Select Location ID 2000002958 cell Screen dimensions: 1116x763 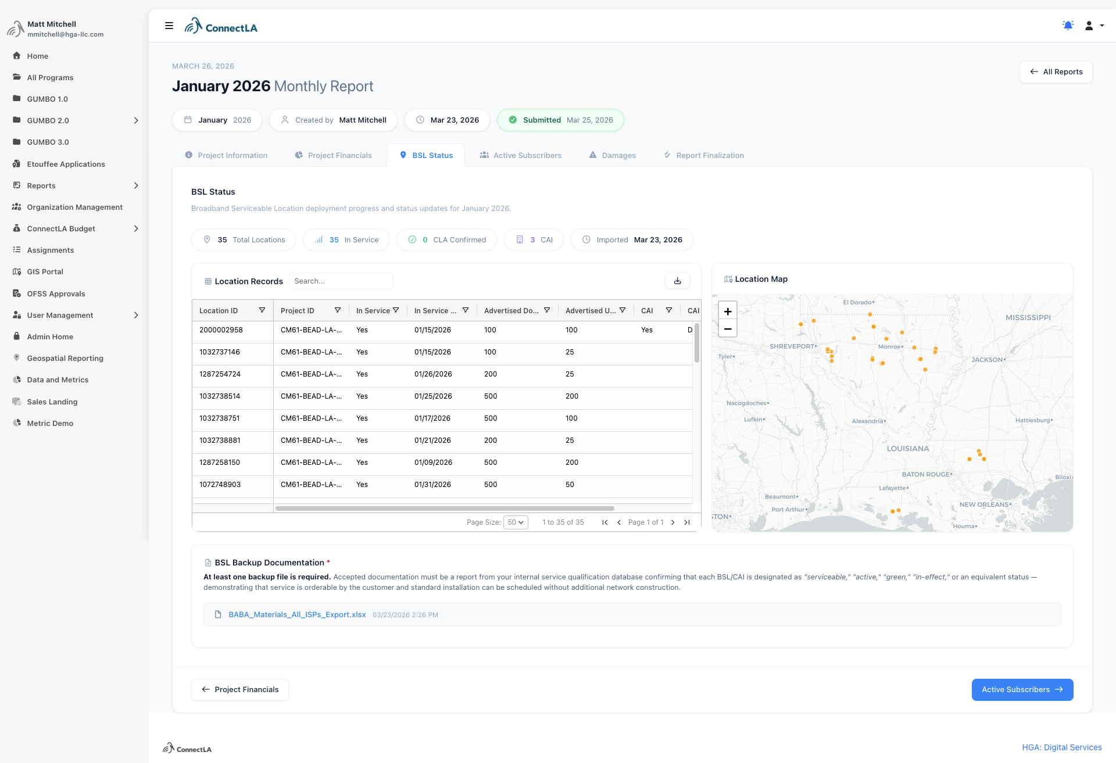[233, 330]
